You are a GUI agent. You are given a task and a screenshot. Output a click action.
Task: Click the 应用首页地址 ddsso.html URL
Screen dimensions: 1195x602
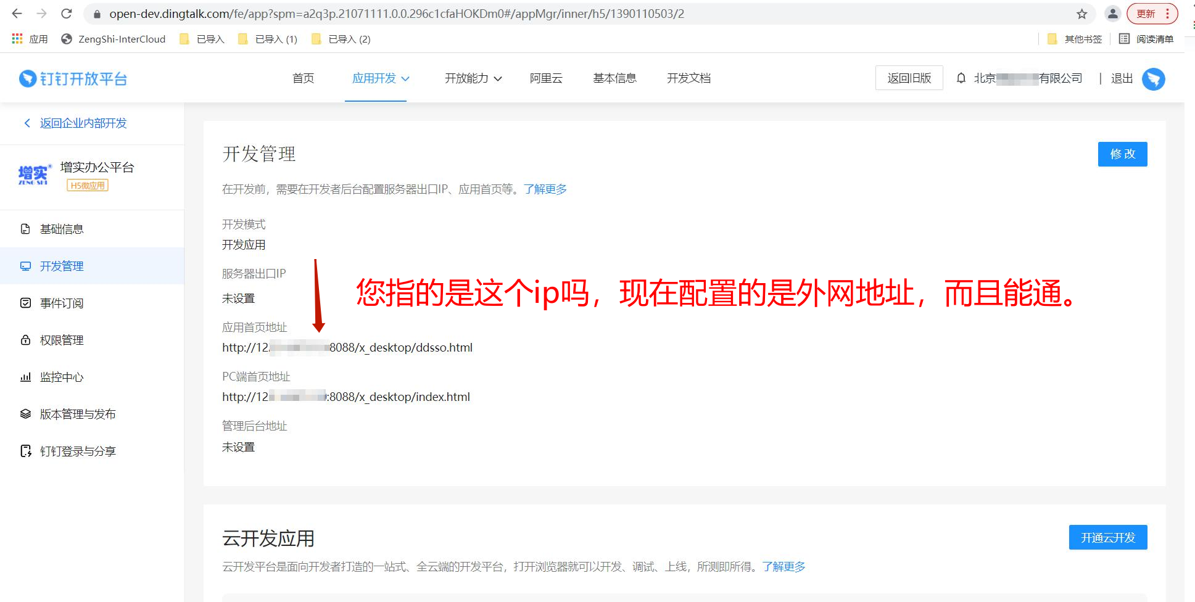click(347, 347)
